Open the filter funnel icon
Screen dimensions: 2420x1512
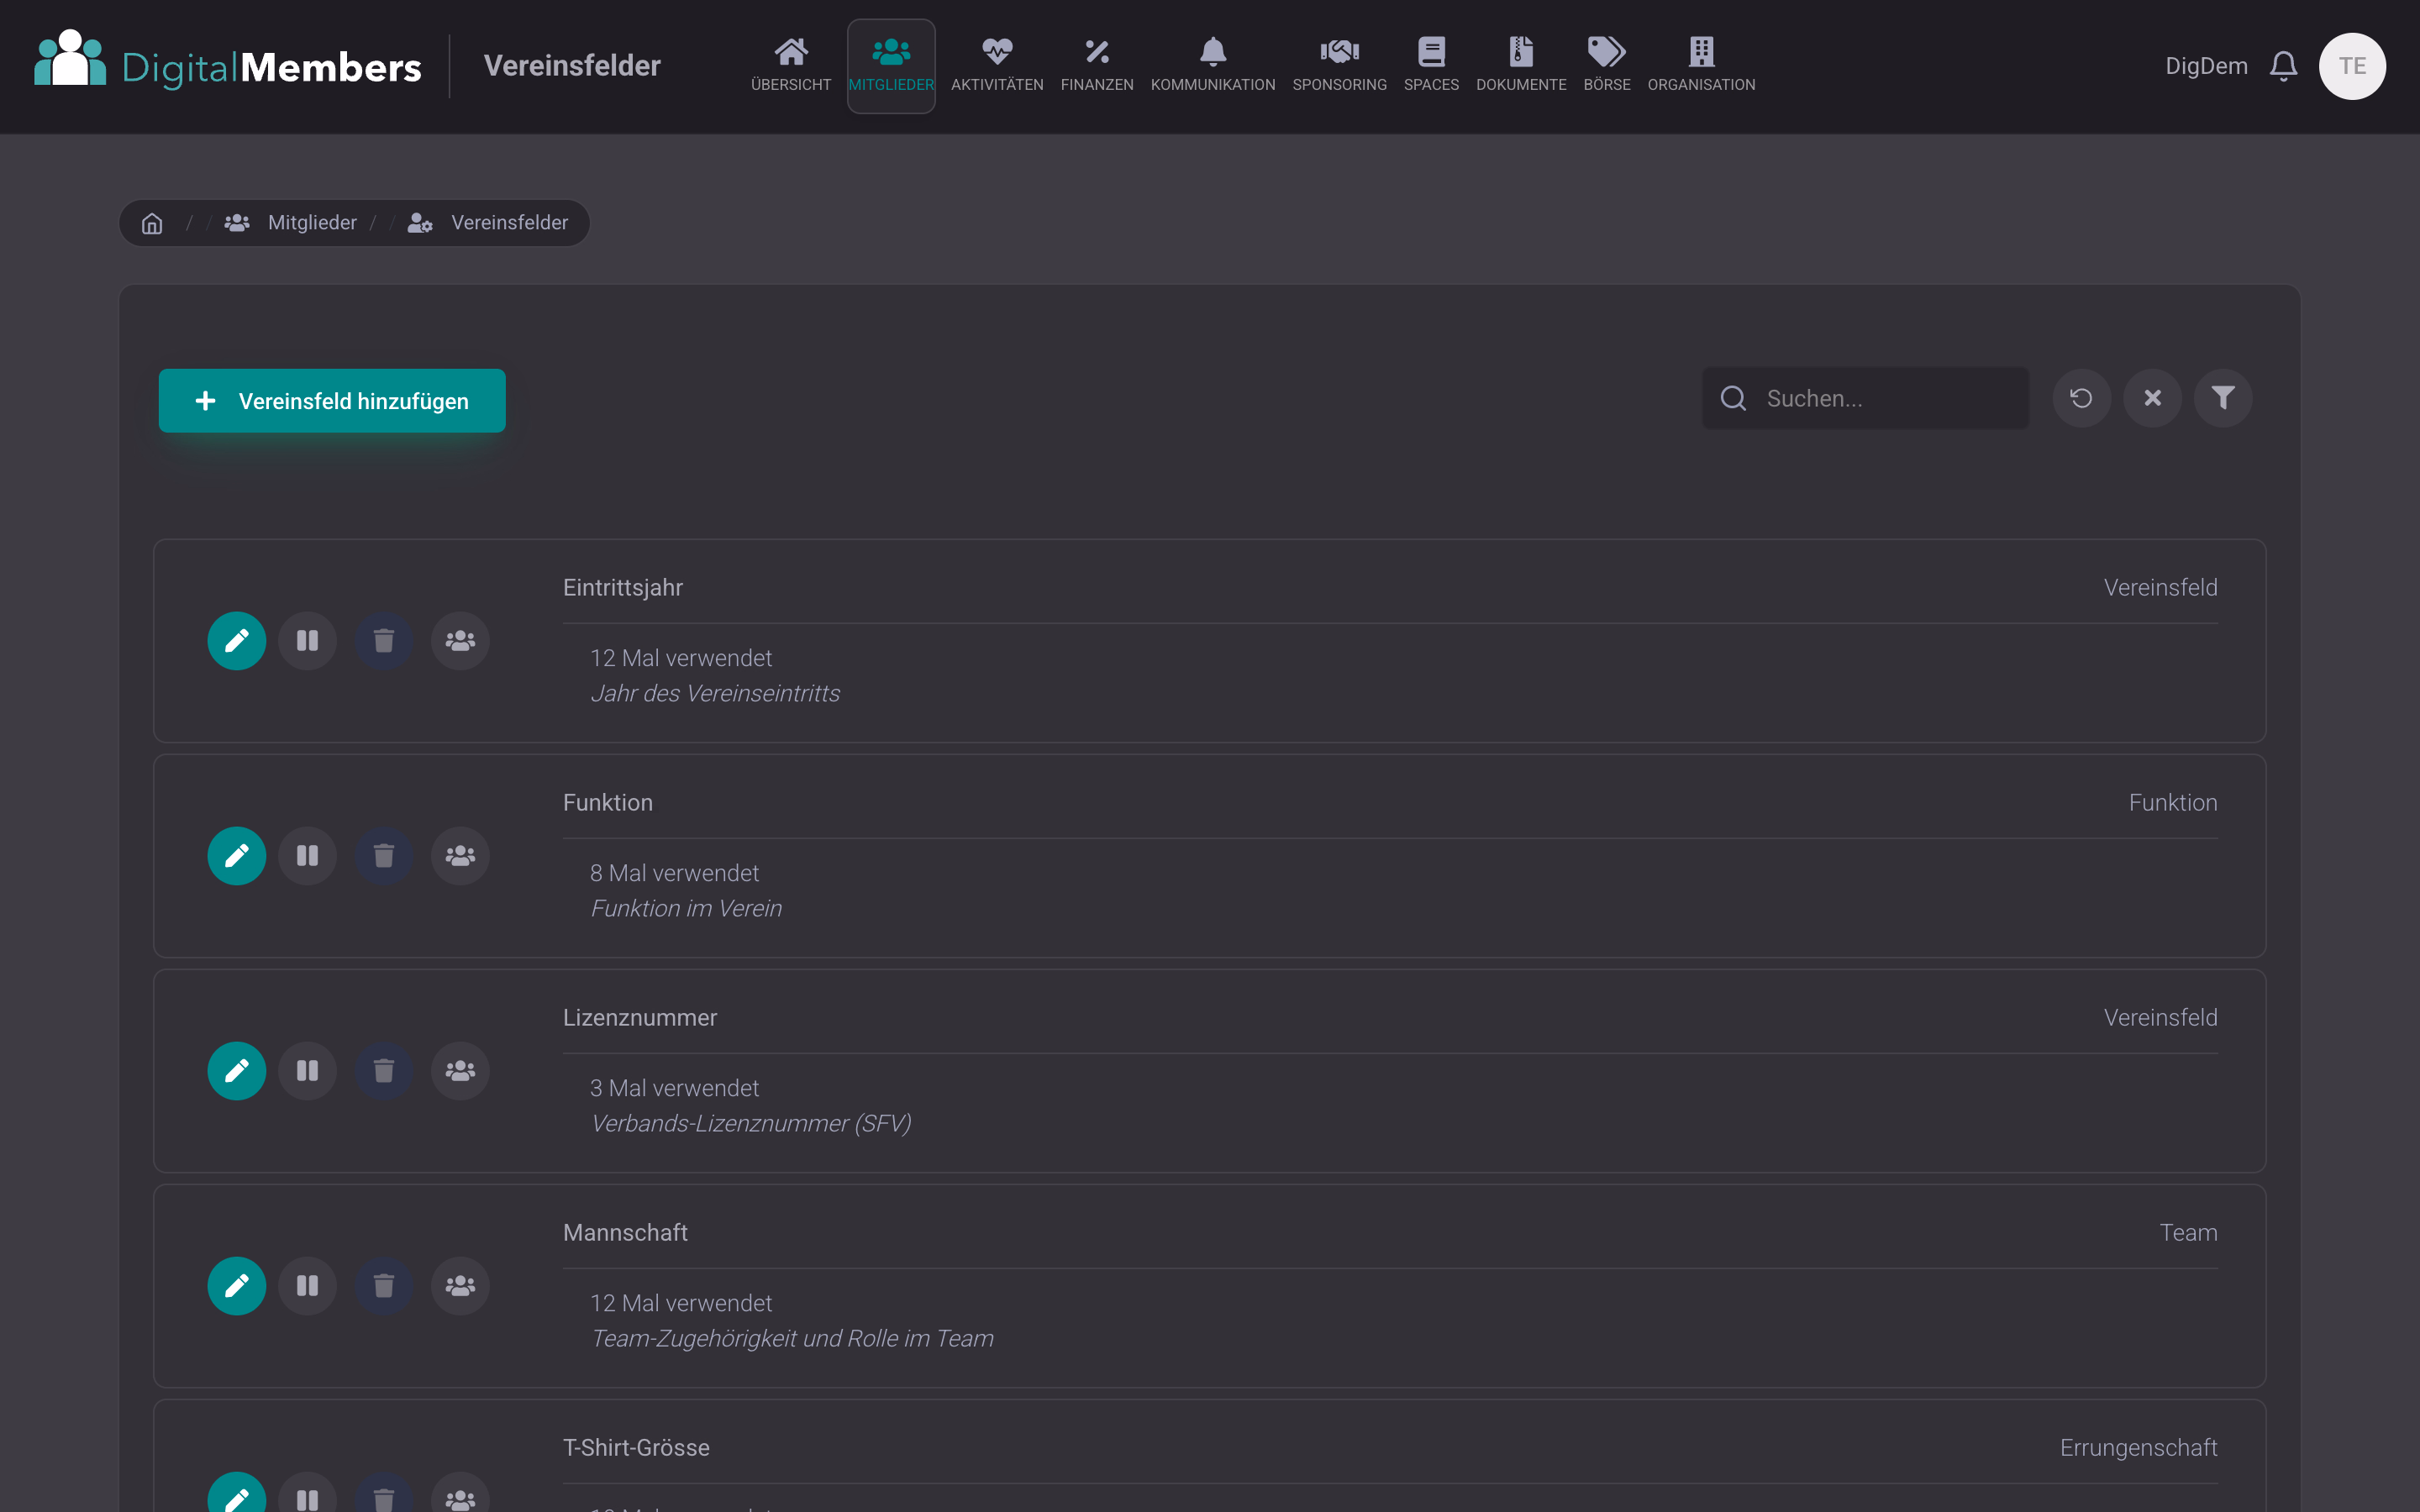coord(2222,398)
